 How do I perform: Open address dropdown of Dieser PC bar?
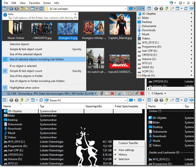point(126,100)
